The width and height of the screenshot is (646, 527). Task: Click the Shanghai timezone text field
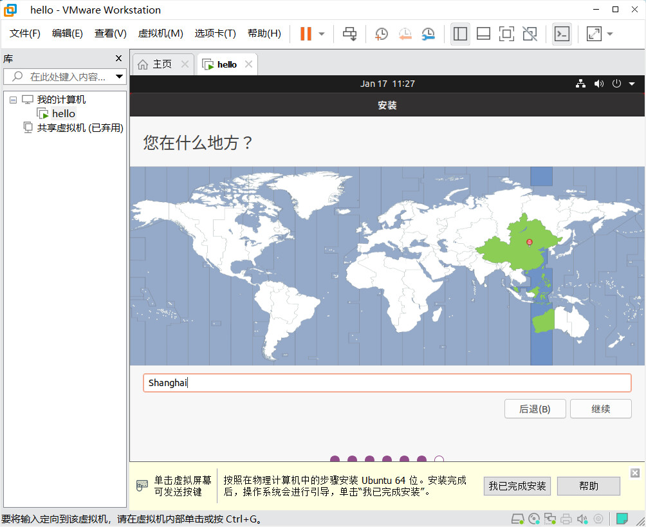[387, 383]
